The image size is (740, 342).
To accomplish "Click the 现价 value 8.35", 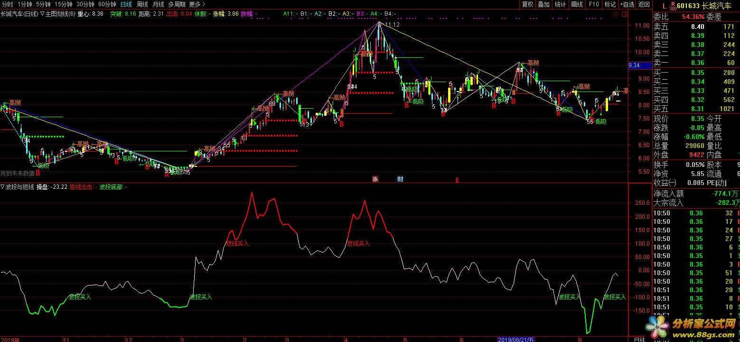I will point(697,119).
